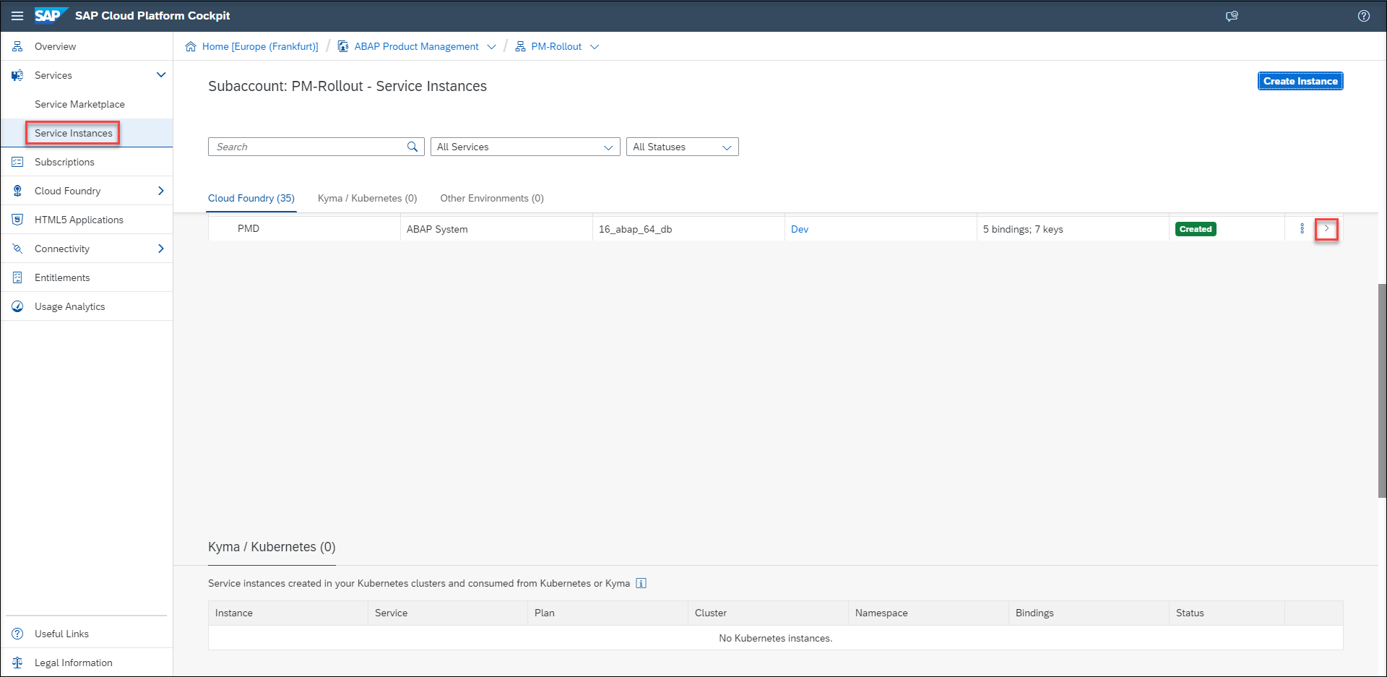This screenshot has height=677, width=1387.
Task: Open Legal Information in the sidebar
Action: [73, 663]
